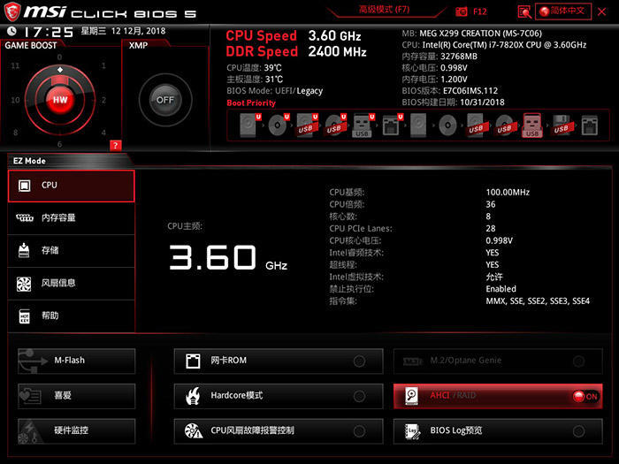Open the 喜爱 favorites button
Image resolution: width=619 pixels, height=464 pixels.
[77, 396]
